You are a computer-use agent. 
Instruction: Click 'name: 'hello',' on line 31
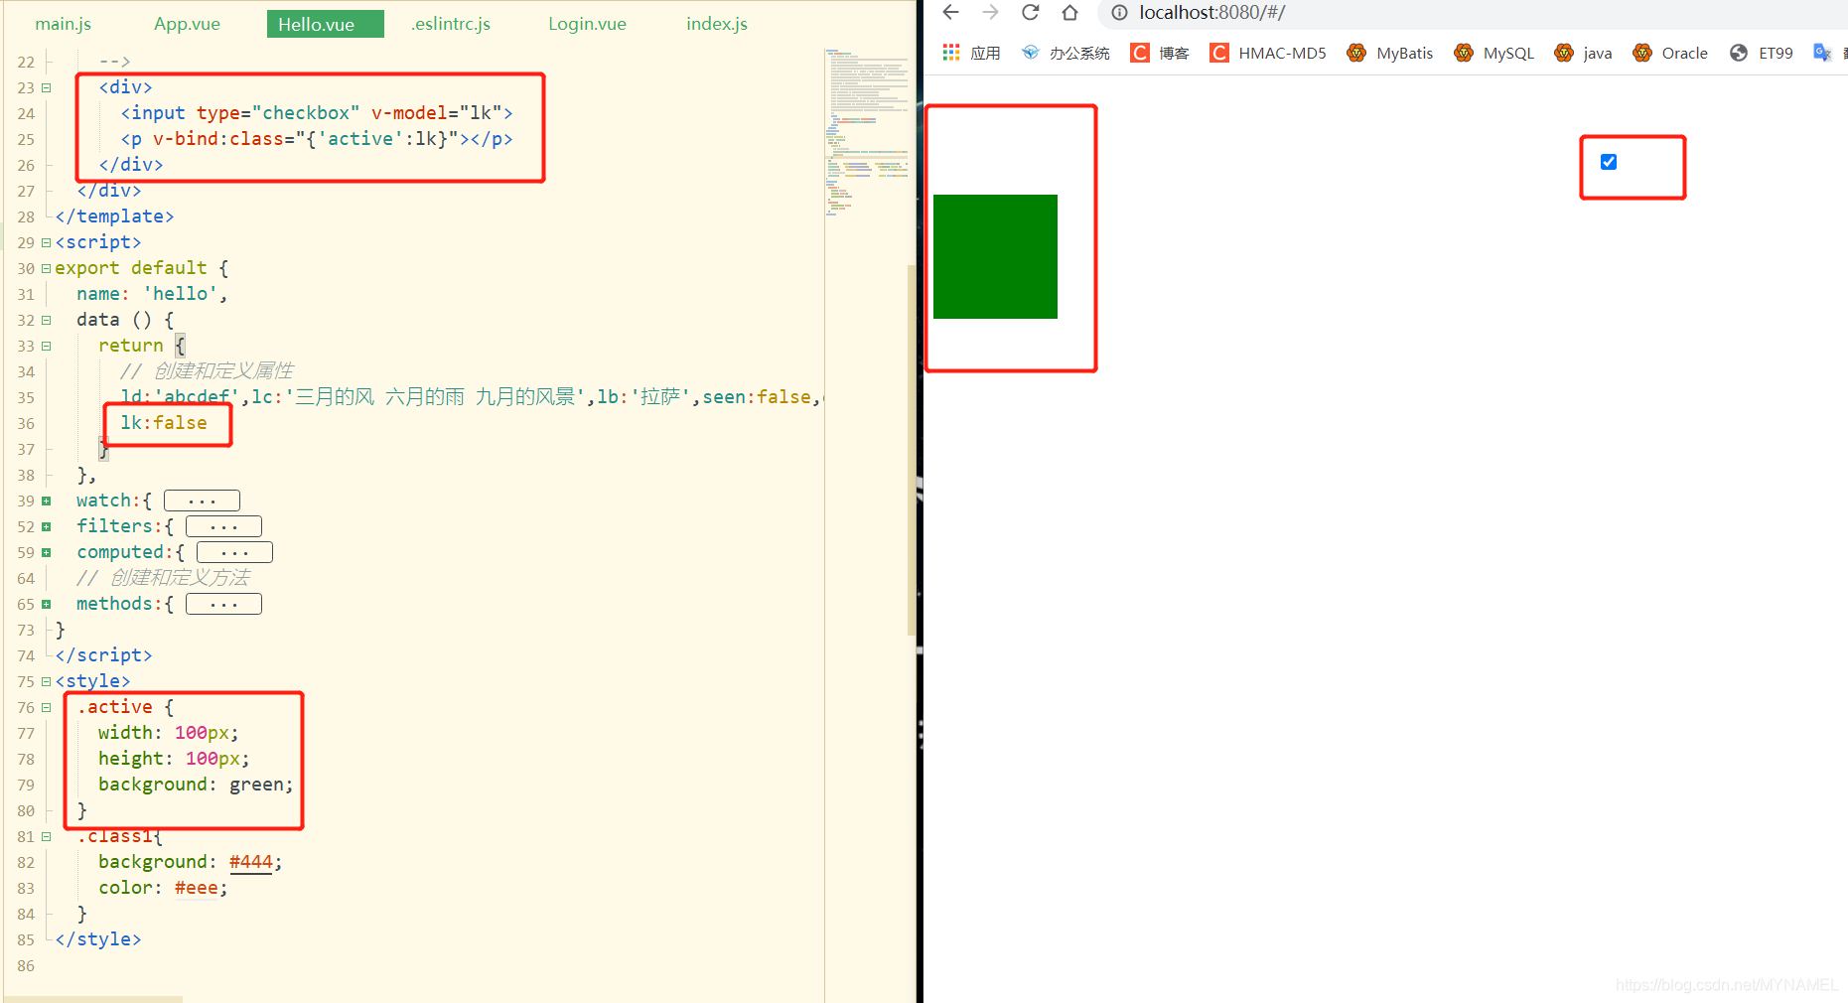152,294
